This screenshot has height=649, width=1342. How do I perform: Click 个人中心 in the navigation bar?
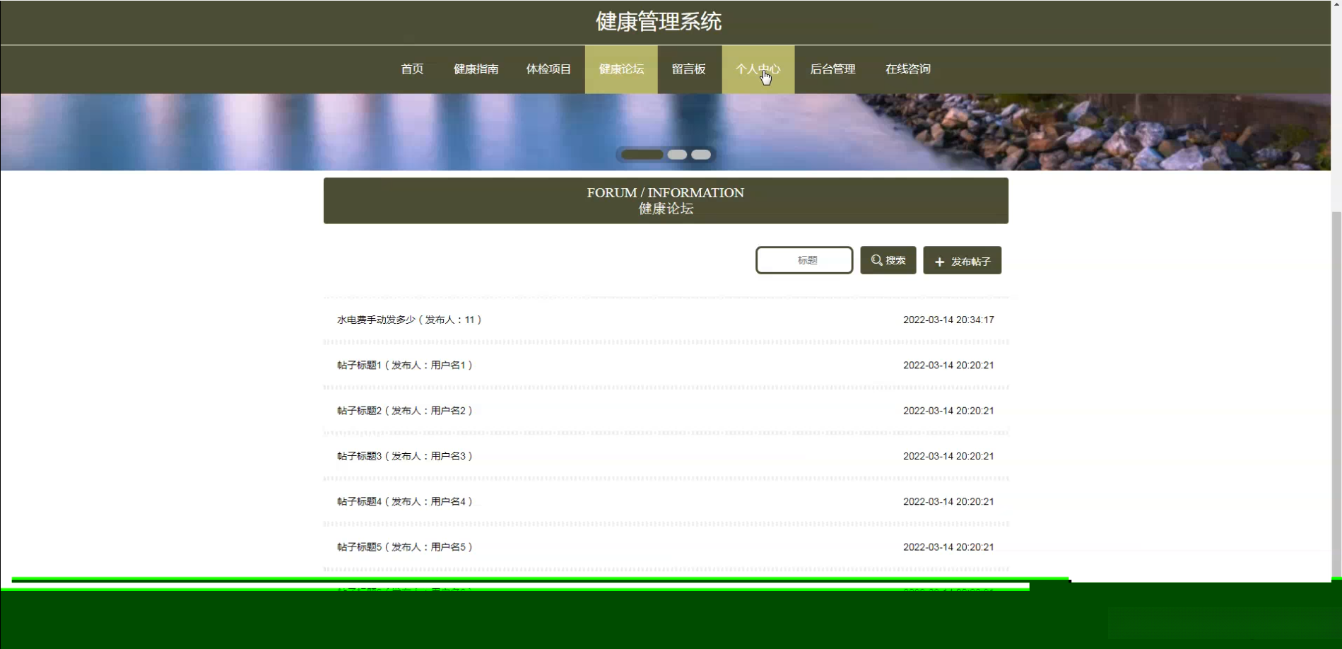[x=758, y=69]
